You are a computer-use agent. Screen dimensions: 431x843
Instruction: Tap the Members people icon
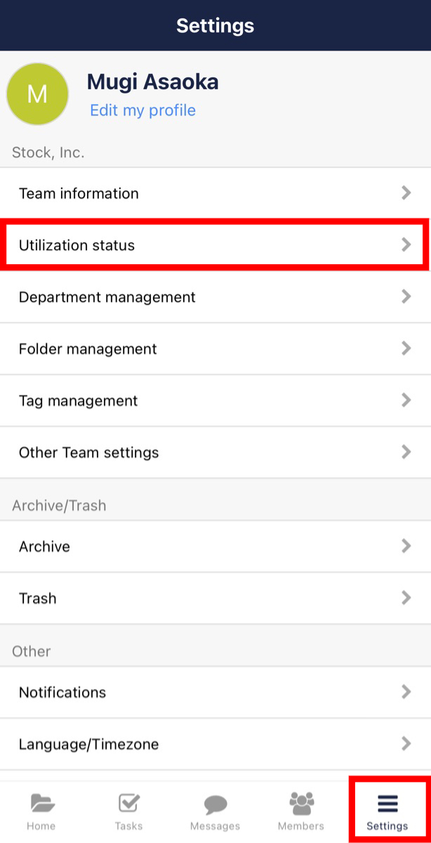pyautogui.click(x=301, y=800)
